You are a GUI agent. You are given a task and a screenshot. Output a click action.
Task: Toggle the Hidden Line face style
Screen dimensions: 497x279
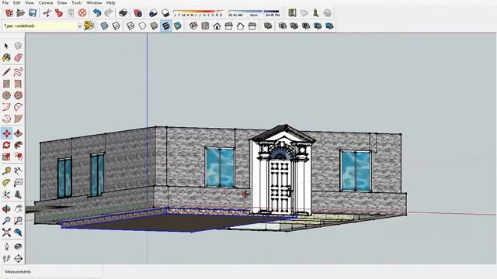tap(142, 26)
